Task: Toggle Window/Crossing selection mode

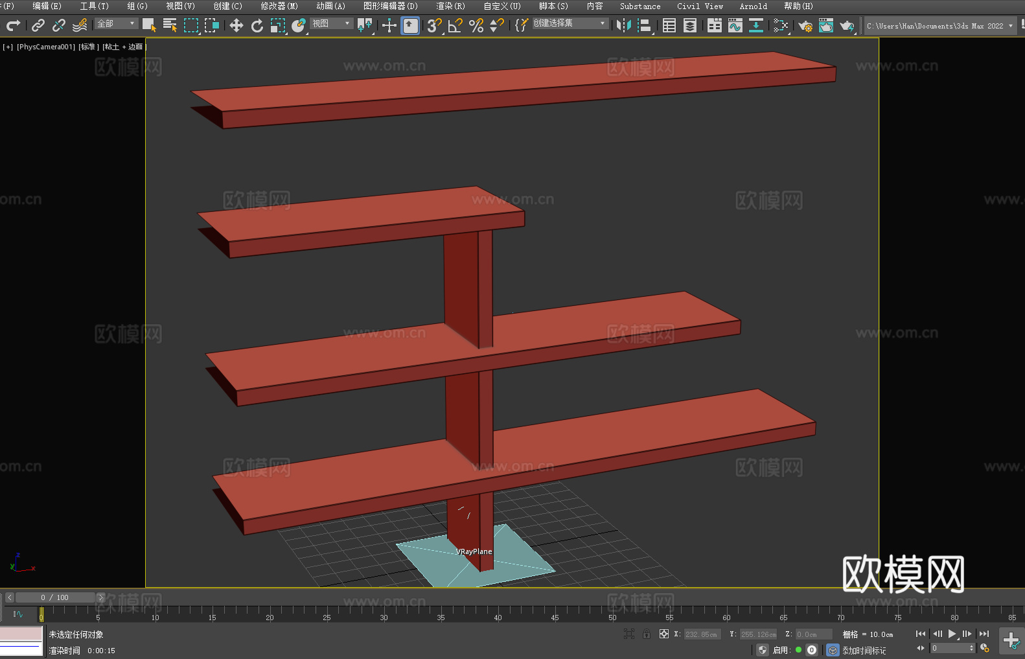Action: click(x=212, y=25)
